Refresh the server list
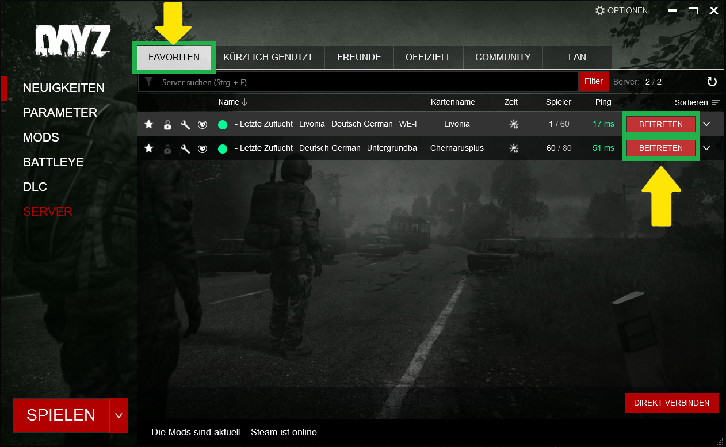 coord(712,82)
